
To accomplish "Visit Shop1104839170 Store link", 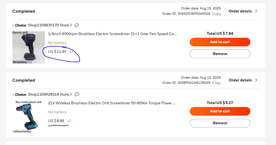I will pyautogui.click(x=49, y=25).
